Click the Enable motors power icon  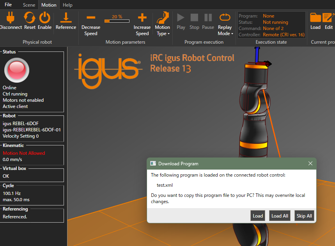[x=45, y=18]
